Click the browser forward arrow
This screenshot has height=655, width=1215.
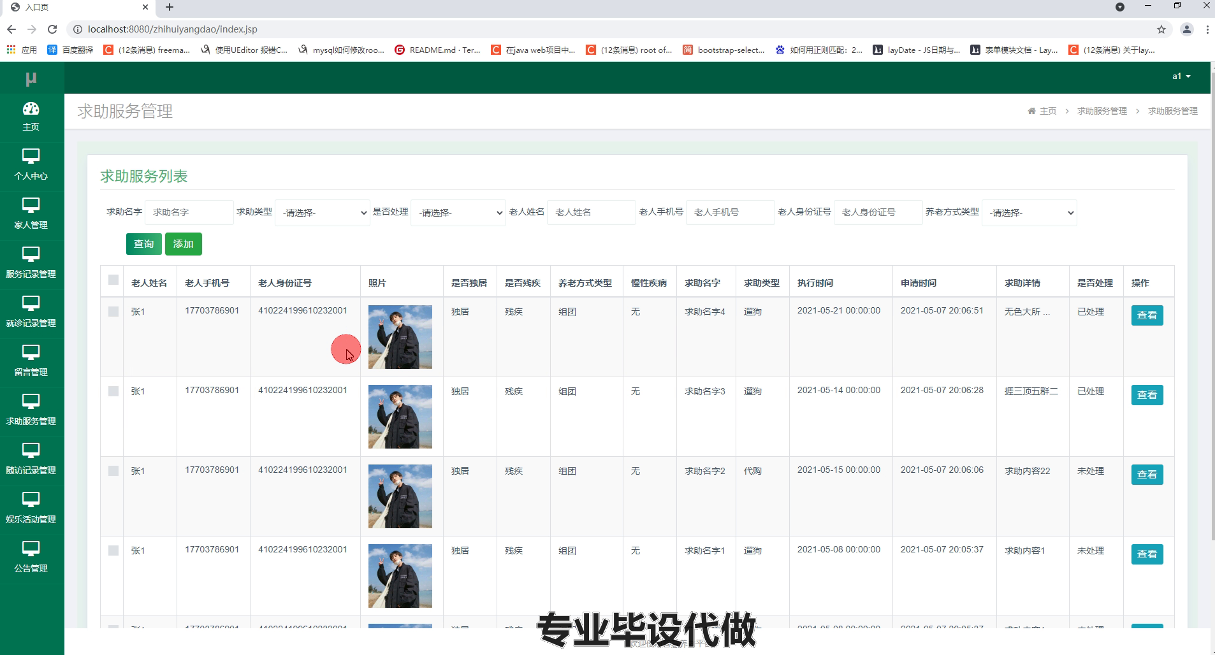pyautogui.click(x=32, y=29)
